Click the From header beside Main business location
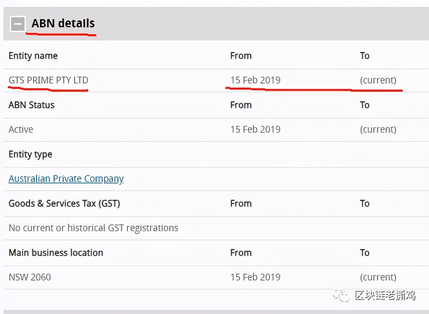Viewport: 429px width, 314px height. tap(241, 253)
